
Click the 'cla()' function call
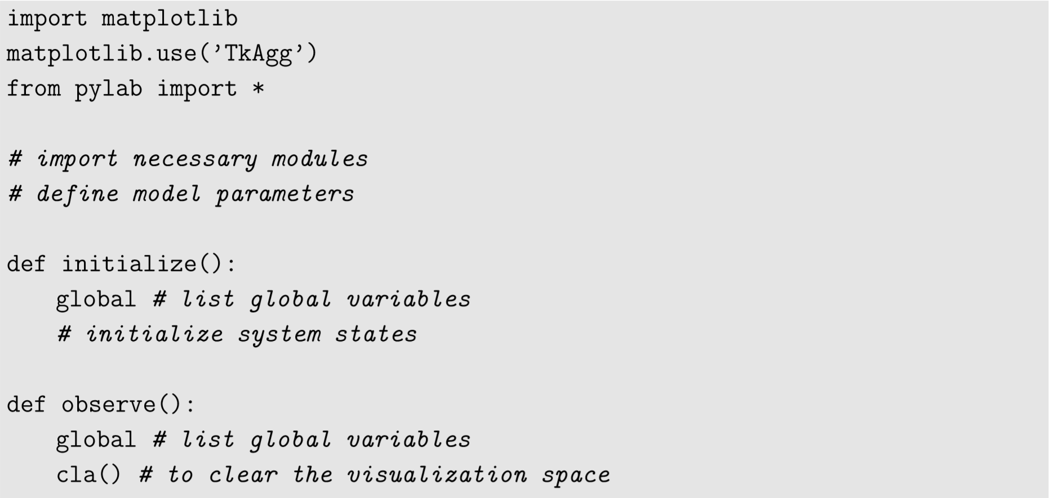click(x=88, y=475)
